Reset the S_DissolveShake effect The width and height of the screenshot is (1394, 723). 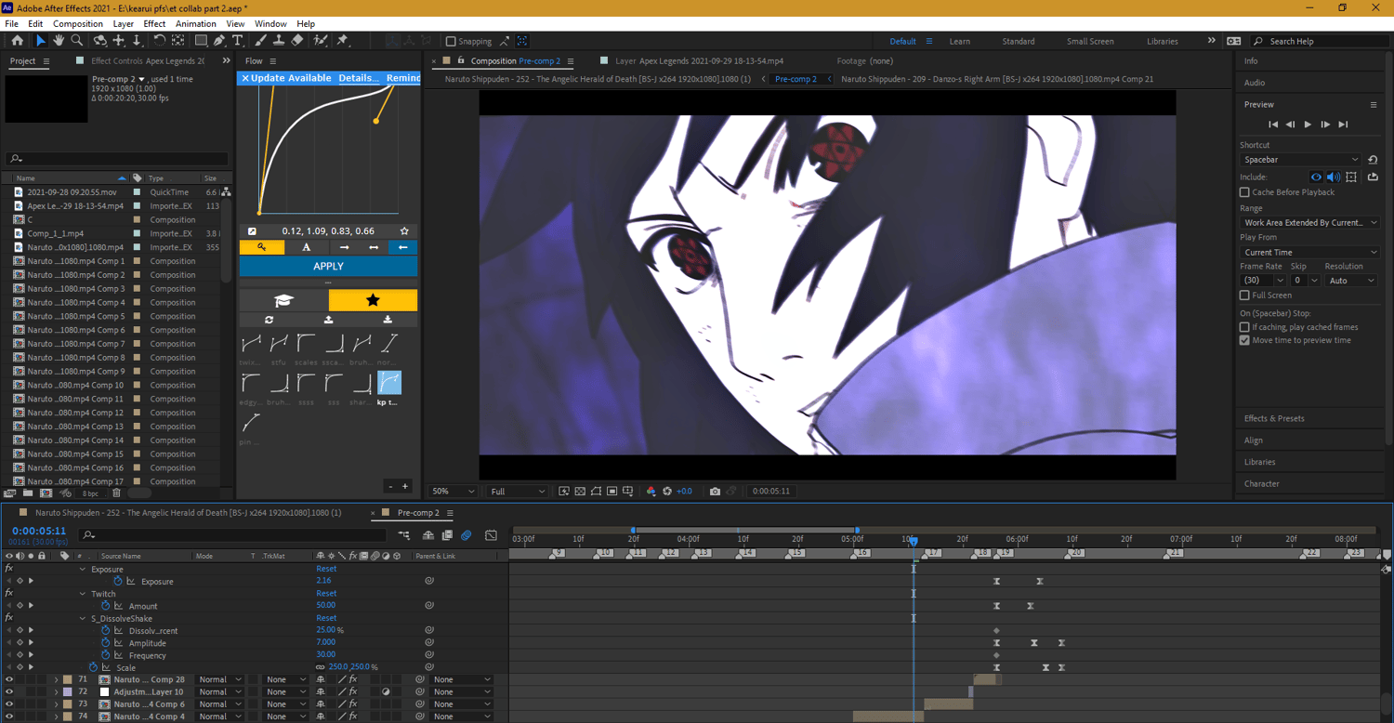tap(326, 618)
